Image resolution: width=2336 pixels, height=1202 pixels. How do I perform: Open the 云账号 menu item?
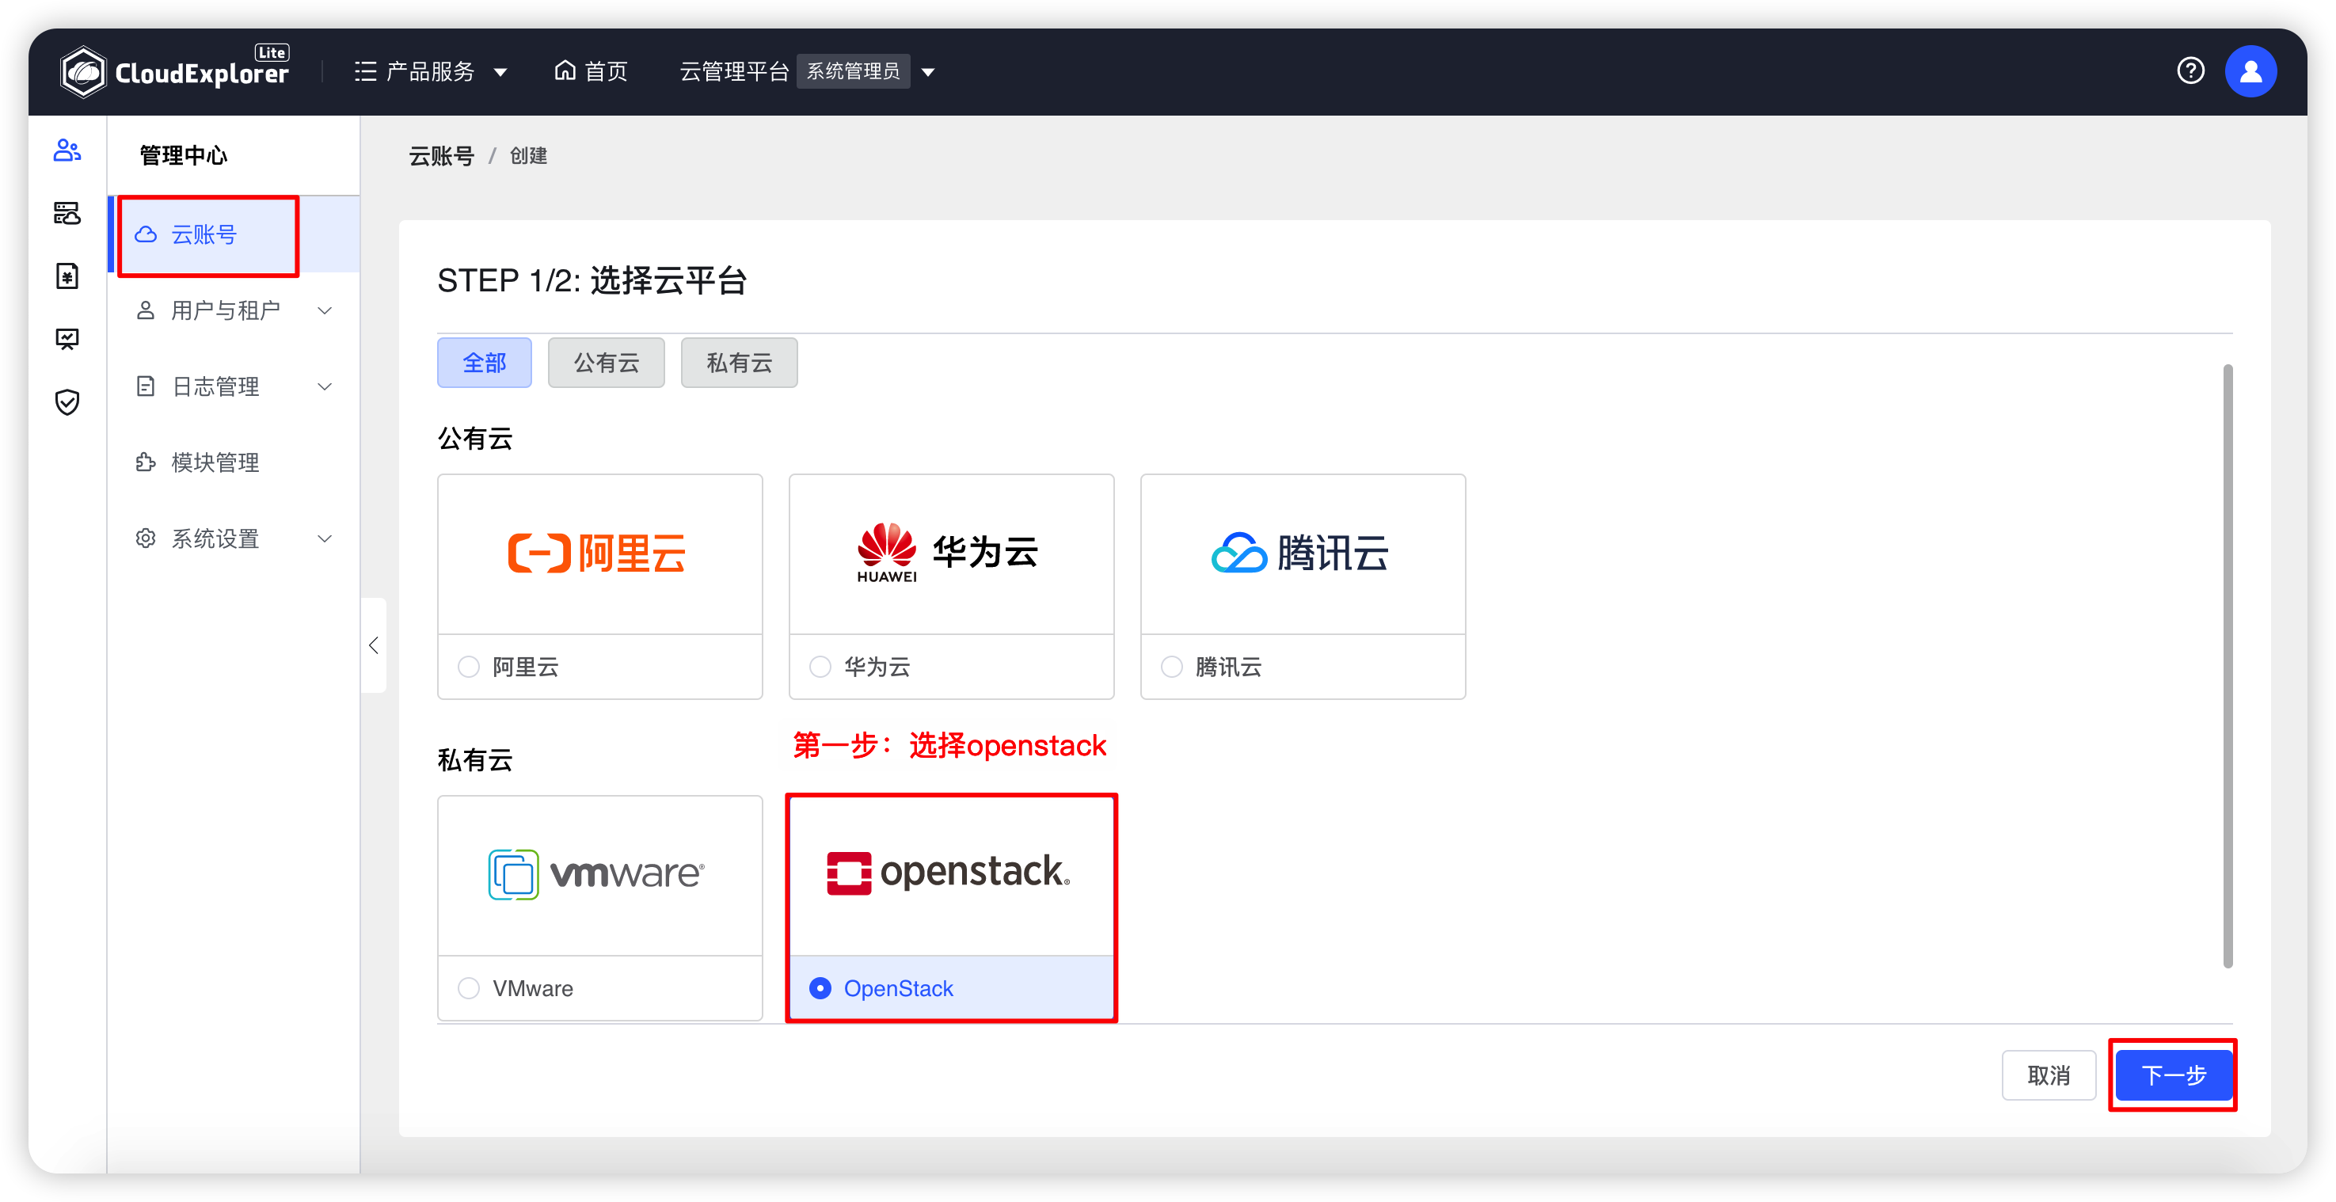coord(234,235)
